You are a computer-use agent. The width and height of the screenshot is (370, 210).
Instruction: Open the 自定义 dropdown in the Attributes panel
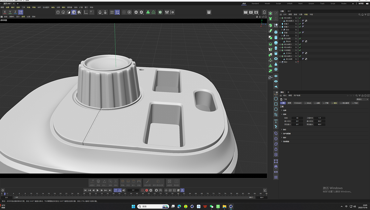pos(362,99)
